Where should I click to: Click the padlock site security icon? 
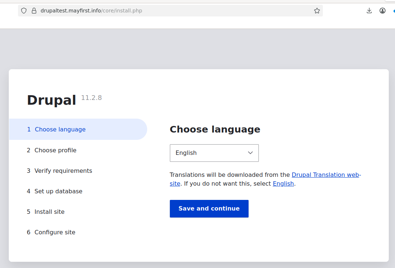(x=34, y=11)
